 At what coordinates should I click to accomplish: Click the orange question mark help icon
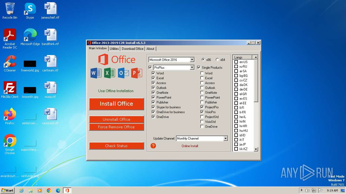pos(153,146)
